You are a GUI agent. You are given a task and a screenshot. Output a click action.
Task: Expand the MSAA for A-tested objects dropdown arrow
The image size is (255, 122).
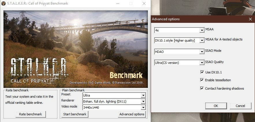click(202, 40)
